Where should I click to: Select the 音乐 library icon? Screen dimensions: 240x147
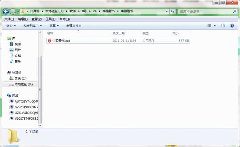(x=11, y=62)
